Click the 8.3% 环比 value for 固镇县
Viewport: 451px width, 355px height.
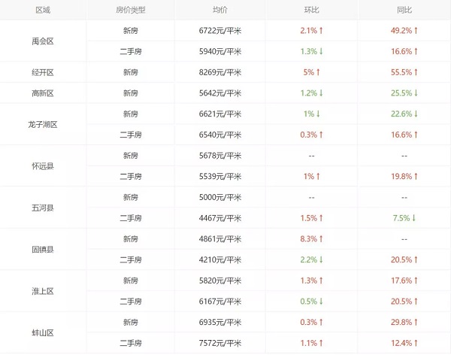(x=311, y=239)
